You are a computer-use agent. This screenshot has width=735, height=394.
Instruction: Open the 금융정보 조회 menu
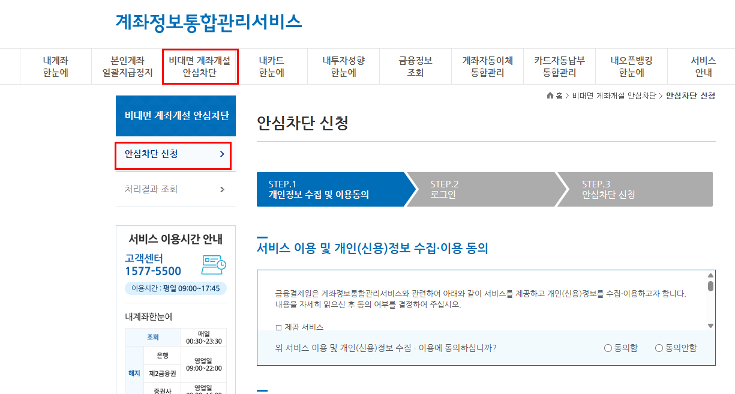tap(415, 66)
